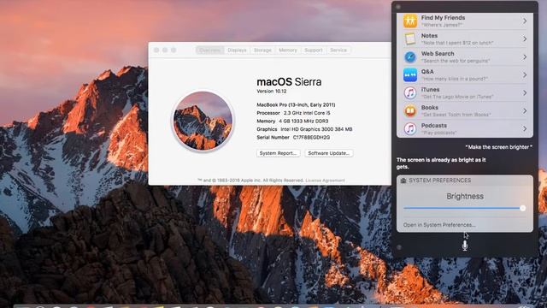Click the Brightness slider handle
The image size is (547, 308).
tap(522, 208)
